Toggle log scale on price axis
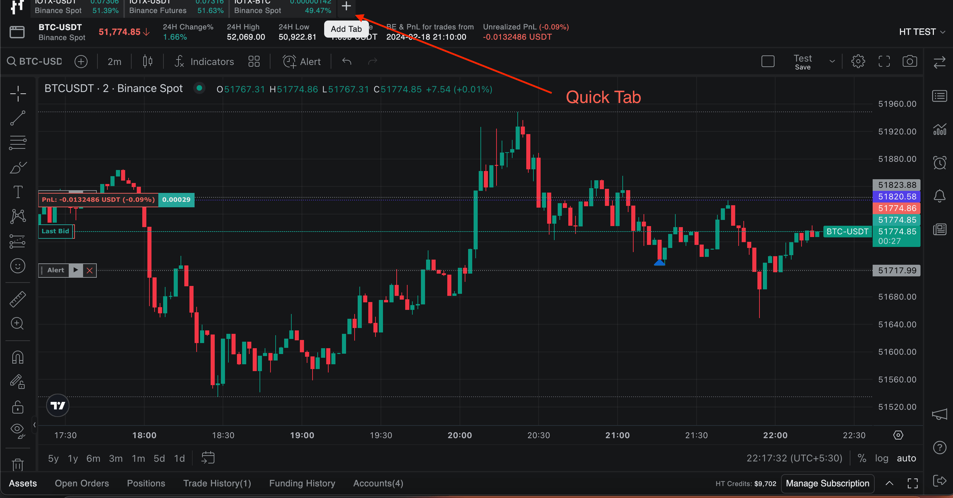Screen dimensions: 953x498 click(x=881, y=458)
